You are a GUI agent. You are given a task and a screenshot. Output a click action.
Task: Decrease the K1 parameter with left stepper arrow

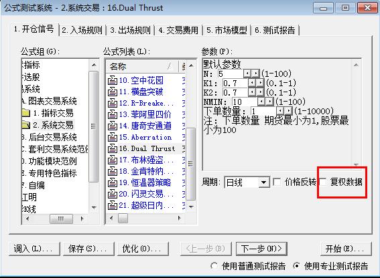[x=252, y=83]
